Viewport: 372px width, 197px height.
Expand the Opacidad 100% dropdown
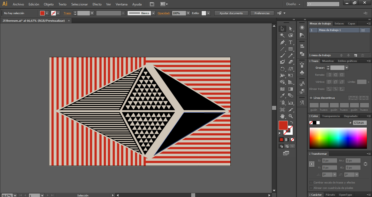[188, 13]
